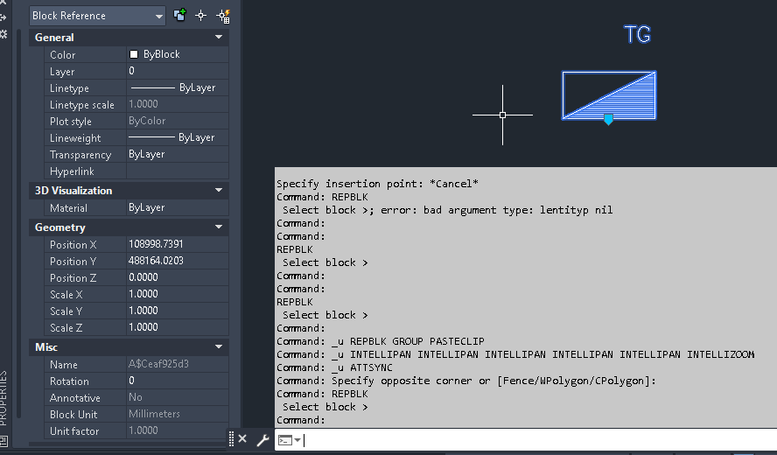Click the Unit factor value 1.0000
The height and width of the screenshot is (455, 777).
pos(178,430)
